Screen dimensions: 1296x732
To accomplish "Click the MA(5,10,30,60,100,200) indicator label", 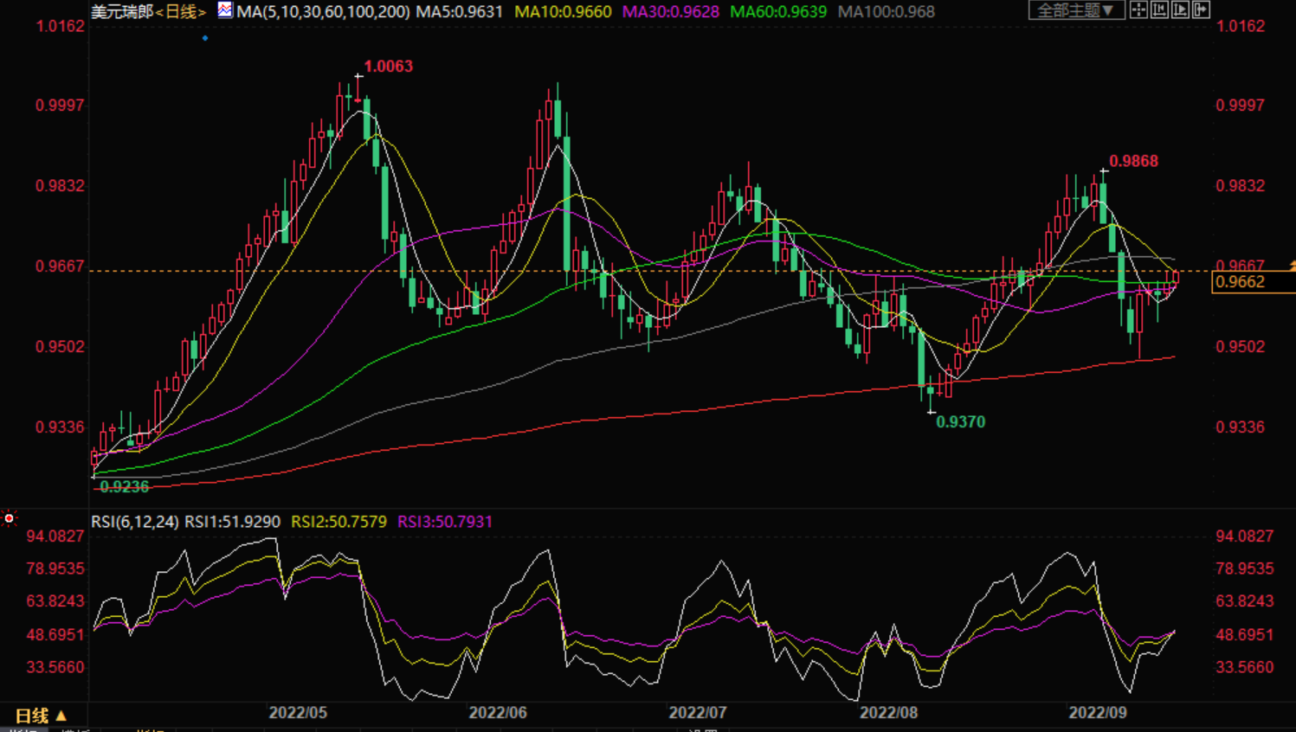I will point(323,12).
